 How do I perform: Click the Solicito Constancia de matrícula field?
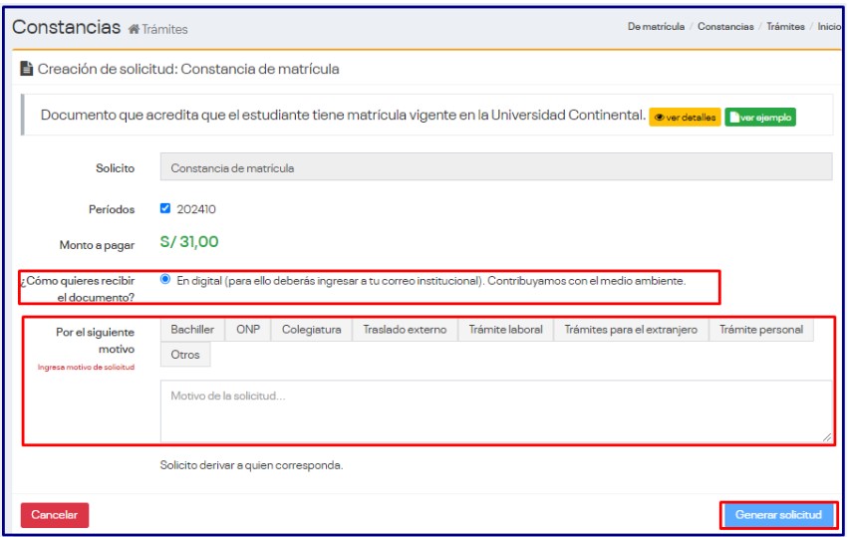click(495, 167)
